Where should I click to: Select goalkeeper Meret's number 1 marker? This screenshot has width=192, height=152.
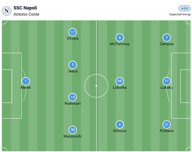[26, 81]
